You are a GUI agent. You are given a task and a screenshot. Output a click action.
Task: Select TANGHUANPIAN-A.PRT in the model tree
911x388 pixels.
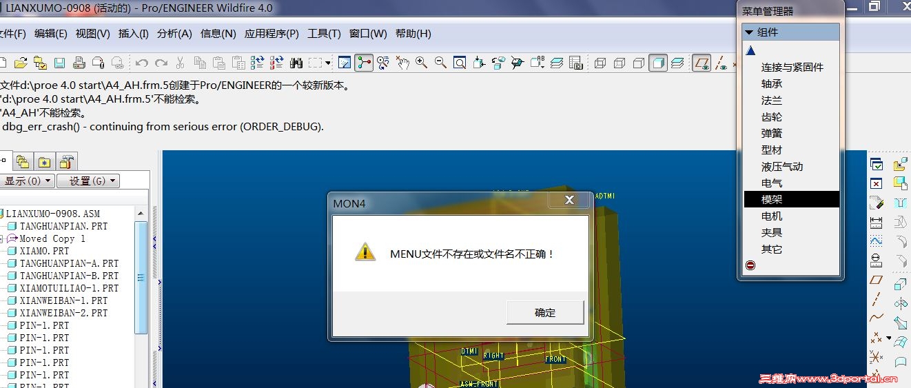(69, 263)
